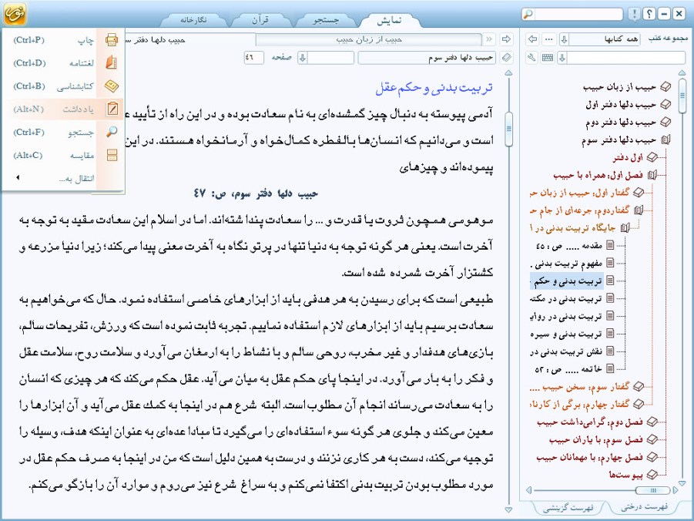This screenshot has width=694, height=521.
Task: Open the dropdown arrow of the tree search field
Action: pos(562,58)
